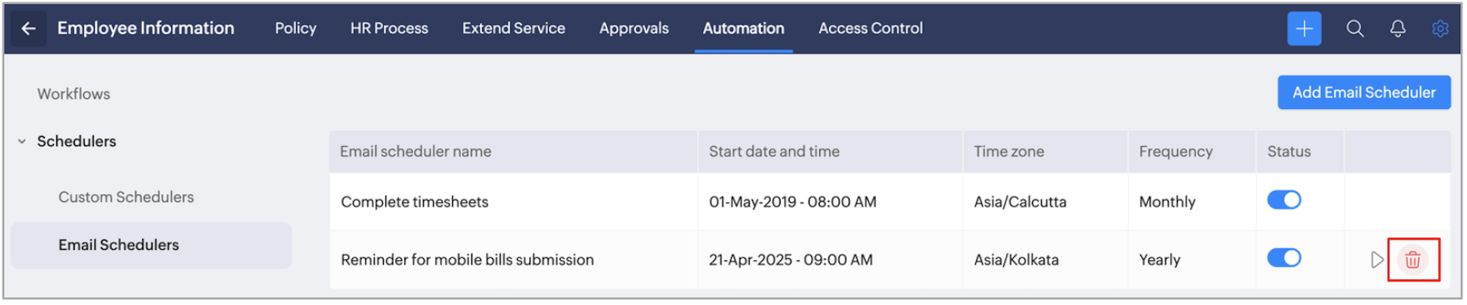Run the mobile bills reminder scheduler
The width and height of the screenshot is (1467, 305).
tap(1376, 260)
